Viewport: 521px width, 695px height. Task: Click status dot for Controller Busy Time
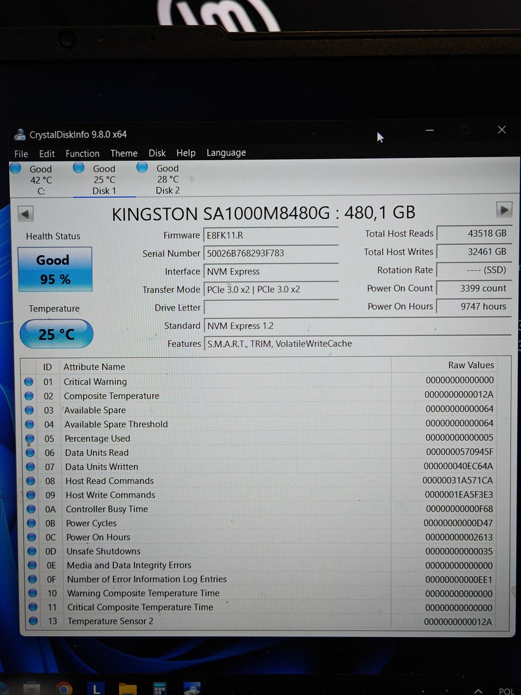(31, 509)
